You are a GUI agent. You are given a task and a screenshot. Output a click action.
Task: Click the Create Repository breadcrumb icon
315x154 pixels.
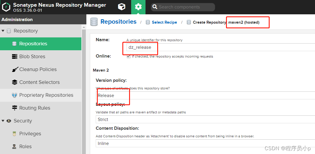pyautogui.click(x=189, y=22)
